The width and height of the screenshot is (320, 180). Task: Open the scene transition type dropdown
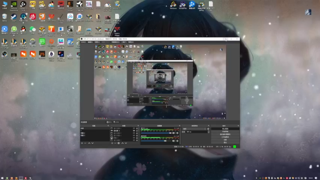[194, 129]
